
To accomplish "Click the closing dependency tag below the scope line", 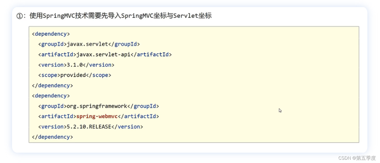I will pos(53,86).
